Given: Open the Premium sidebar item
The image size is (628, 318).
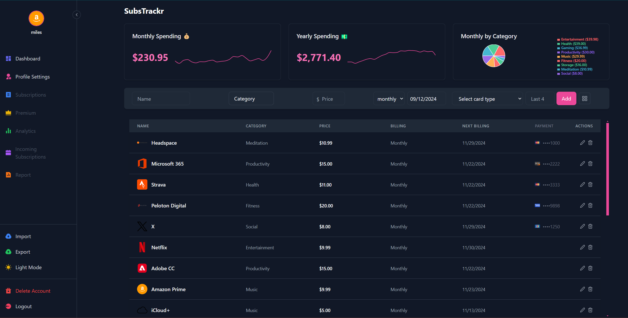Looking at the screenshot, I should (x=26, y=113).
